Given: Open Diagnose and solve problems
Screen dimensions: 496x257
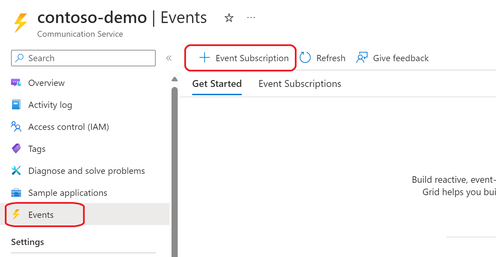Looking at the screenshot, I should click(x=86, y=171).
